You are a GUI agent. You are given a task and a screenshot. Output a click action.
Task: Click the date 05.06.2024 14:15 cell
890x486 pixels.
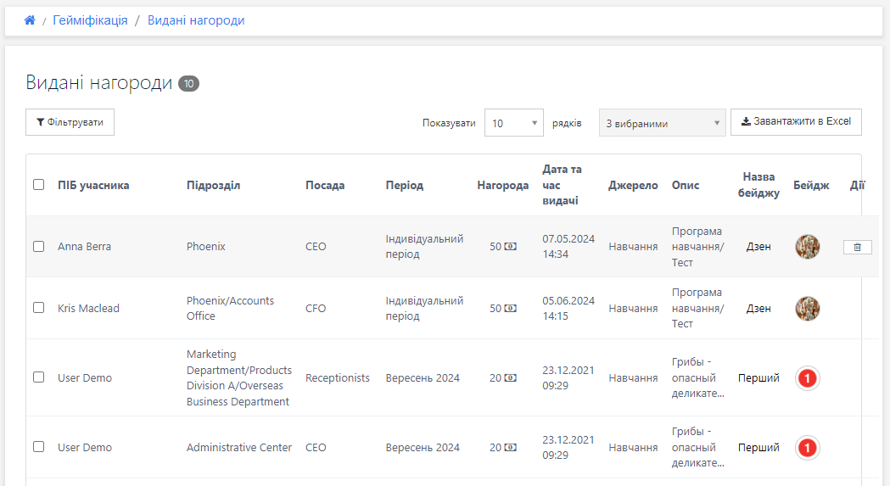(568, 308)
